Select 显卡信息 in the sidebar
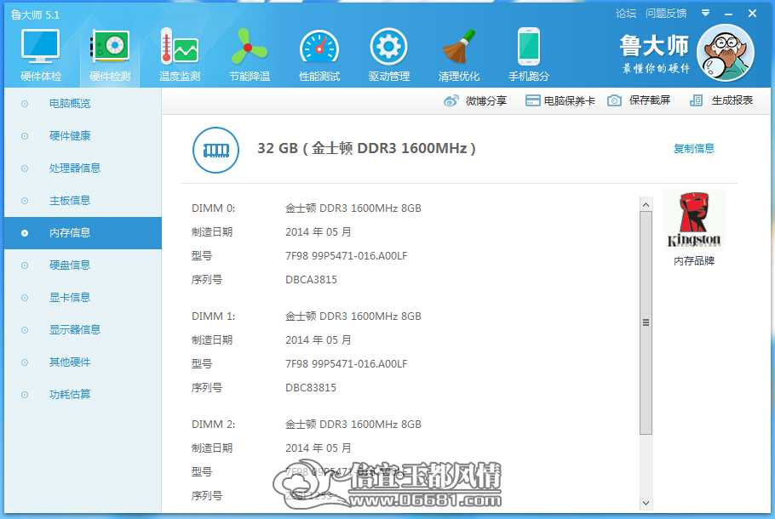Image resolution: width=775 pixels, height=519 pixels. pos(83,298)
